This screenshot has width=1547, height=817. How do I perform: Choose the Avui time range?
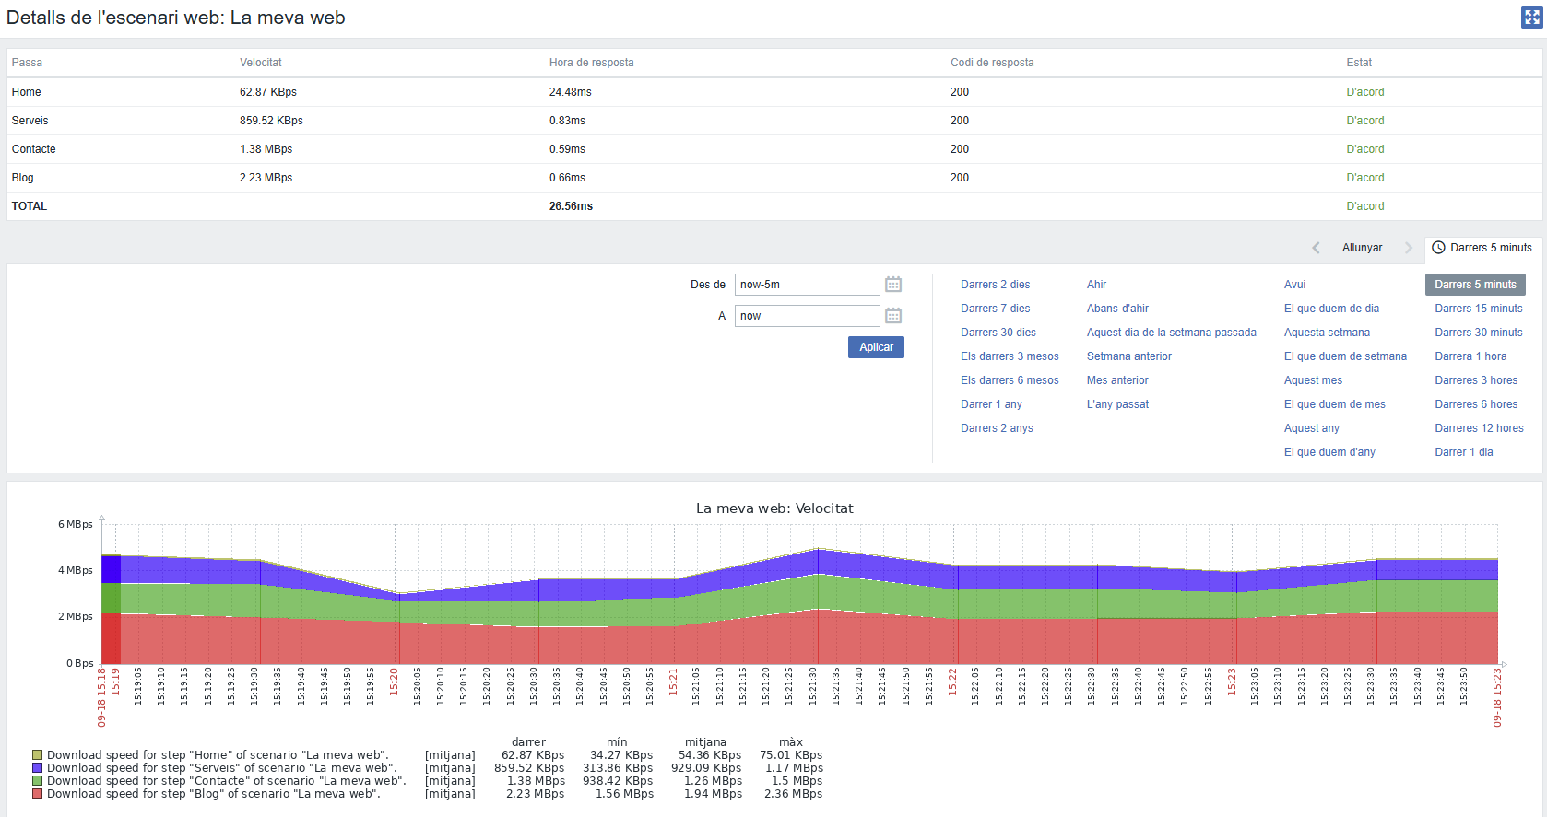tap(1294, 285)
